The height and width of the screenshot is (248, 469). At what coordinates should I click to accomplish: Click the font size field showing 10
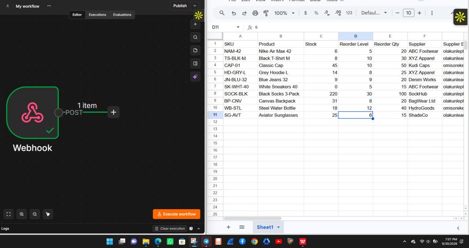tap(408, 13)
